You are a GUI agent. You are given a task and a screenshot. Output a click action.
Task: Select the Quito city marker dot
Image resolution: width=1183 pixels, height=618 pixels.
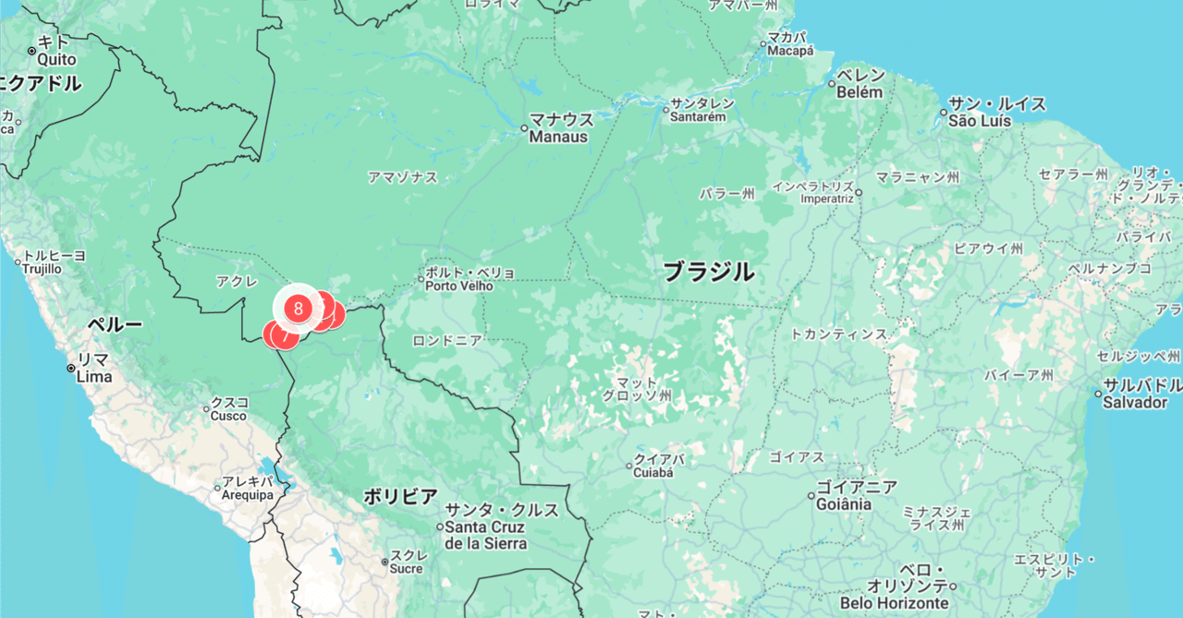(x=31, y=51)
